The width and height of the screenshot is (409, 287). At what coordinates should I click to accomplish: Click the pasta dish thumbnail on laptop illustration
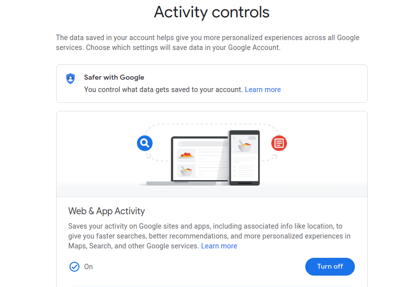(x=186, y=155)
